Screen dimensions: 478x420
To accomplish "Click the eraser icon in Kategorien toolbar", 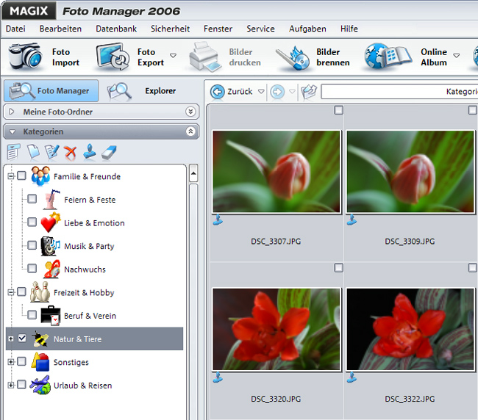I will click(109, 152).
